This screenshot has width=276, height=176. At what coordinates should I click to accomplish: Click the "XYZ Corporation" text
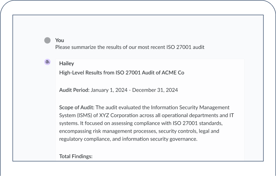pos(119,115)
